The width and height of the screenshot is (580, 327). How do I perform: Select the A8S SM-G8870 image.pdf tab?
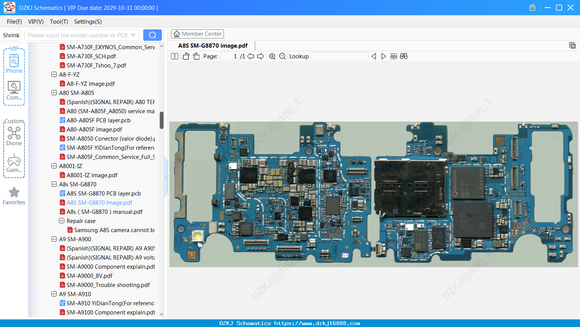pos(213,46)
